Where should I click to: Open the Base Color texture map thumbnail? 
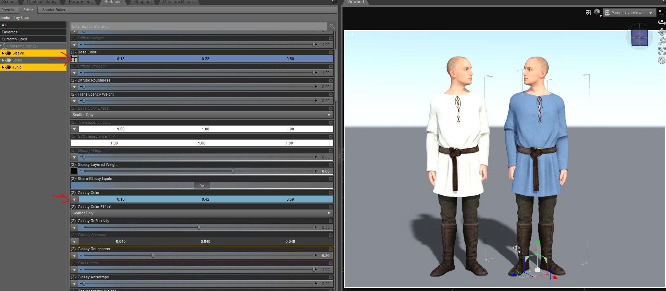click(x=74, y=59)
